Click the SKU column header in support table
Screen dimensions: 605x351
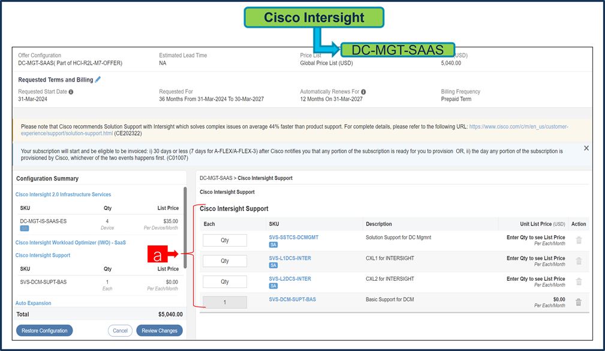[274, 224]
